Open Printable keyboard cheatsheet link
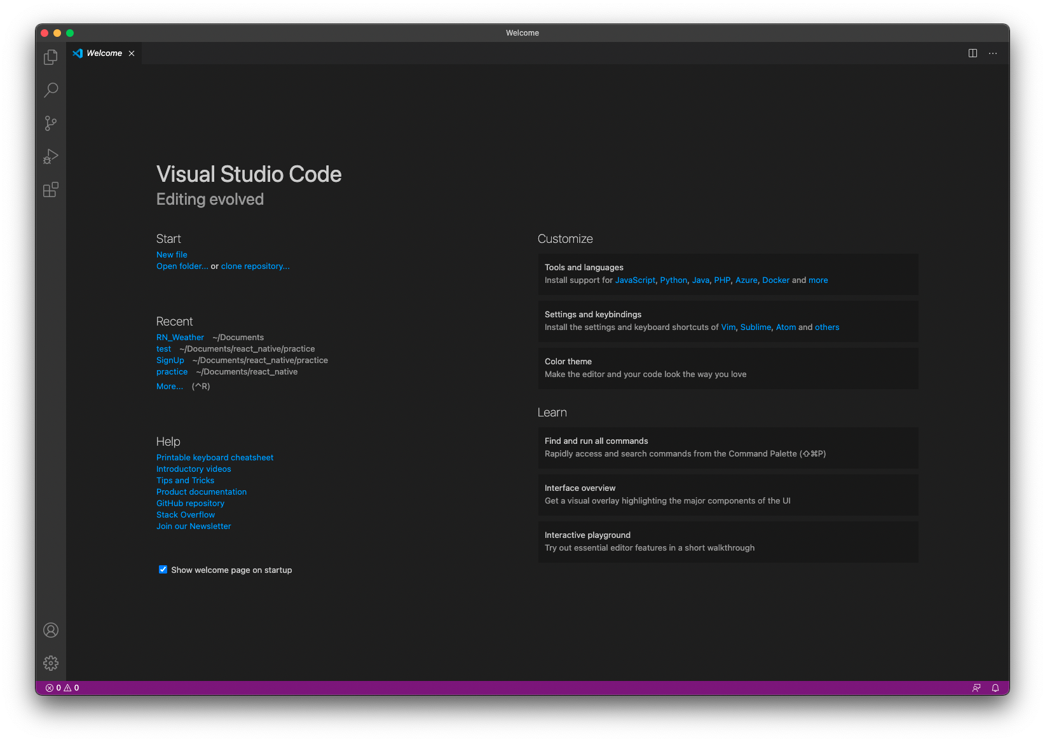This screenshot has height=742, width=1045. 215,458
